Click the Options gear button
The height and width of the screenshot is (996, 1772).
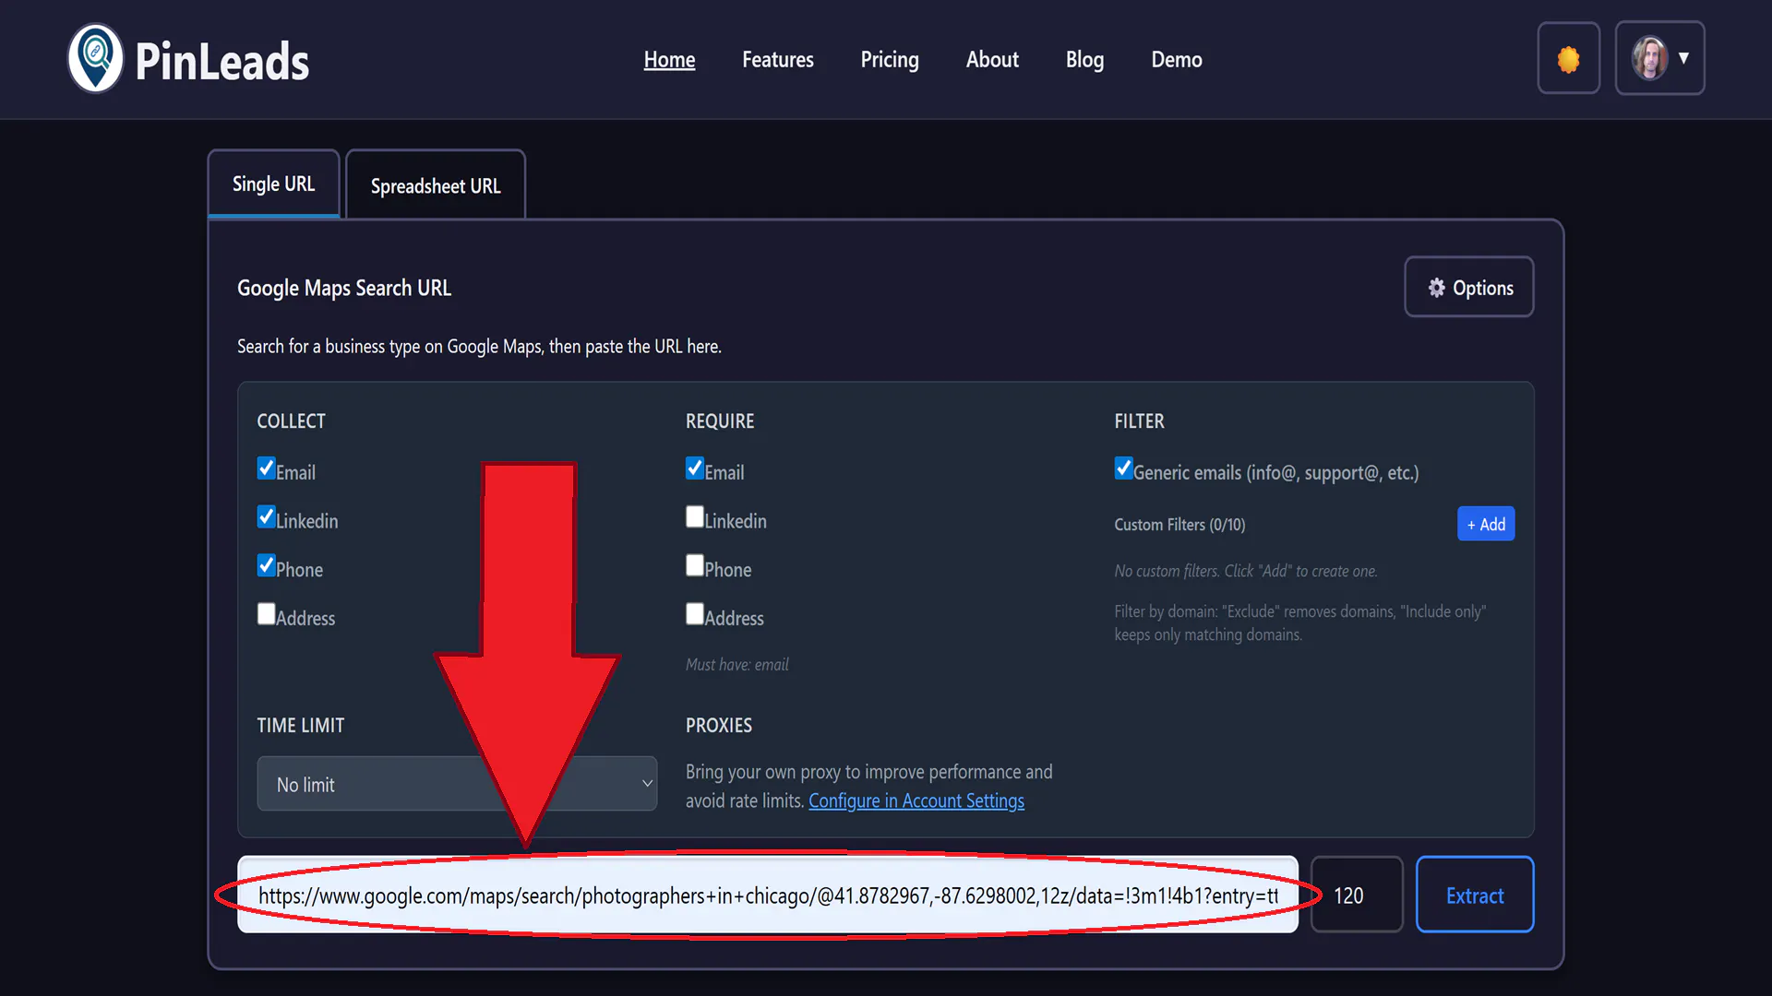point(1469,288)
